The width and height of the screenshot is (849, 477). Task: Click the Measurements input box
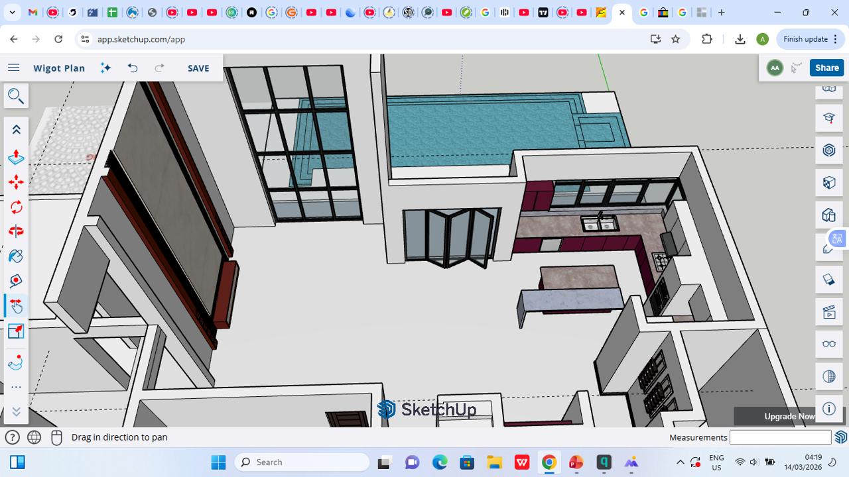pos(780,437)
